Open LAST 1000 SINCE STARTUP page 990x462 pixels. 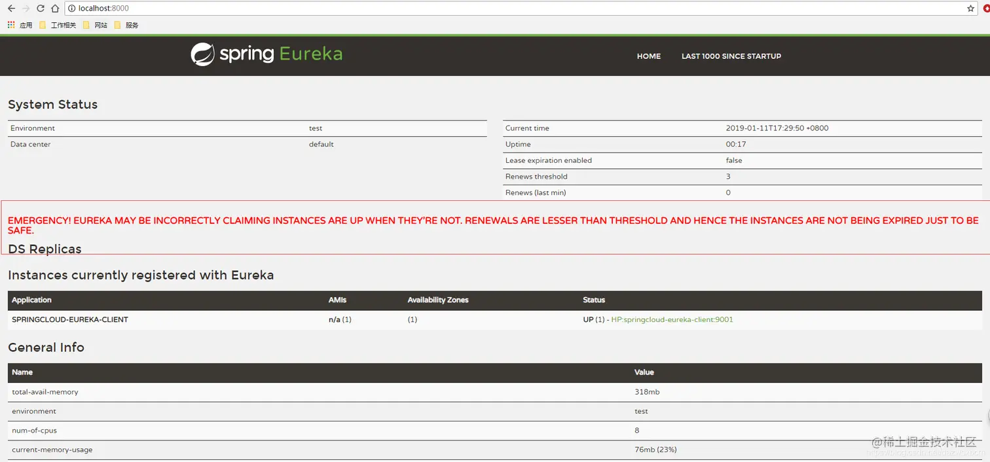[731, 56]
